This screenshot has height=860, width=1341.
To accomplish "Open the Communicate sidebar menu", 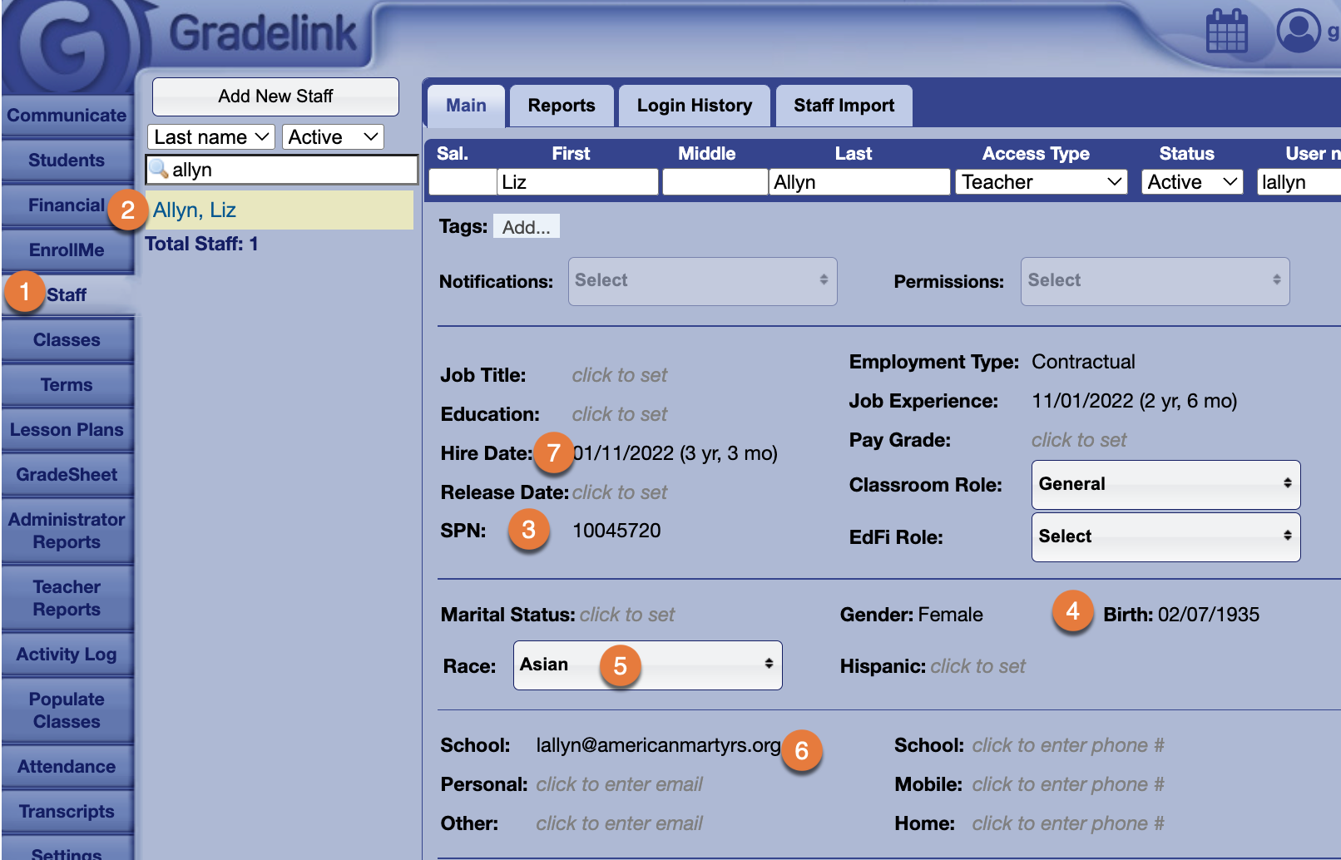I will (67, 116).
